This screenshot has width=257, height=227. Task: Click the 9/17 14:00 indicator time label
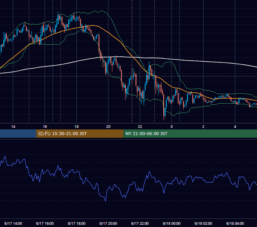13,223
